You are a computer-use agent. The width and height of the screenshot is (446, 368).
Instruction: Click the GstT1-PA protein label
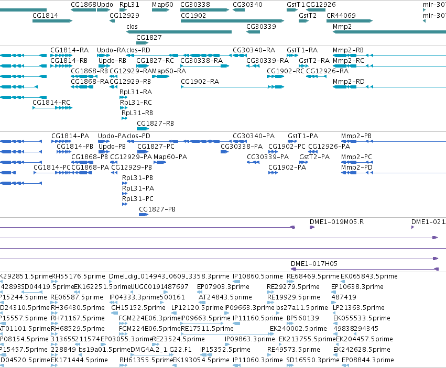[x=303, y=136]
